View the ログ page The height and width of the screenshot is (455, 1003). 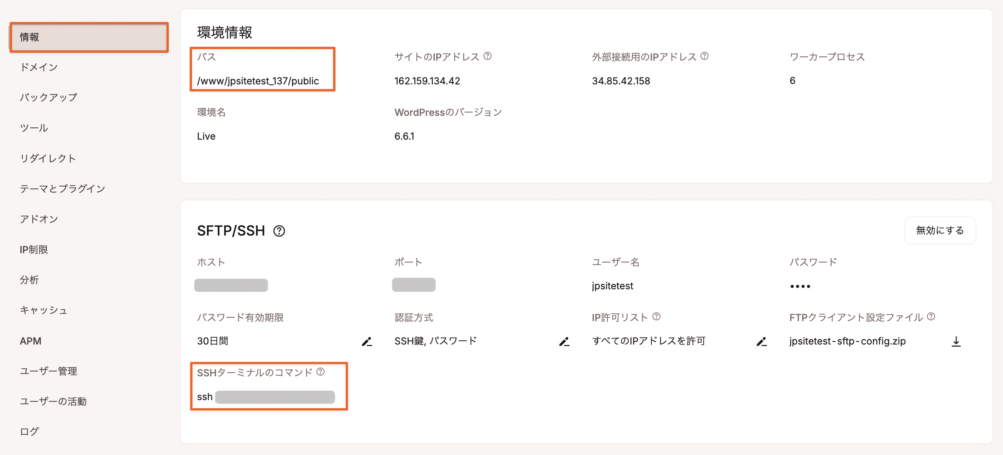click(x=29, y=431)
